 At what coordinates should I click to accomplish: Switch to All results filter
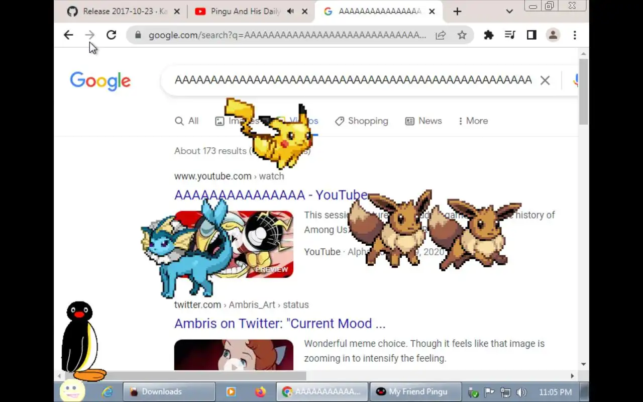(x=186, y=121)
